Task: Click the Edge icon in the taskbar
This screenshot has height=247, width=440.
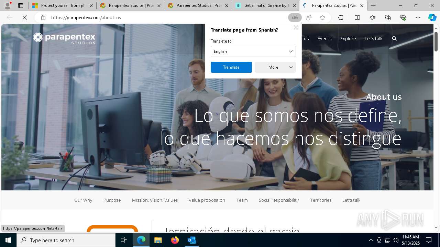Action: 141,240
